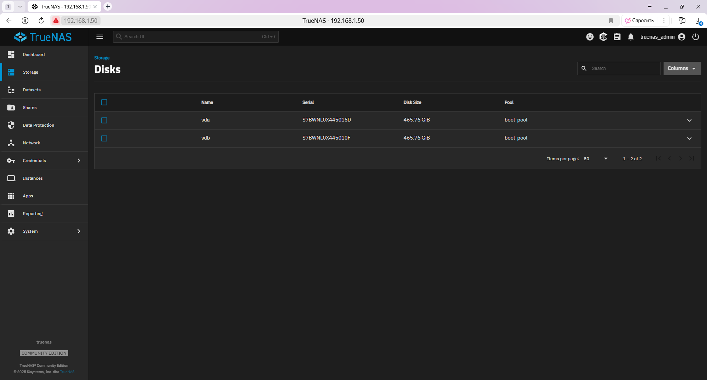The width and height of the screenshot is (707, 380).
Task: Open the Shares menu item
Action: pyautogui.click(x=44, y=108)
